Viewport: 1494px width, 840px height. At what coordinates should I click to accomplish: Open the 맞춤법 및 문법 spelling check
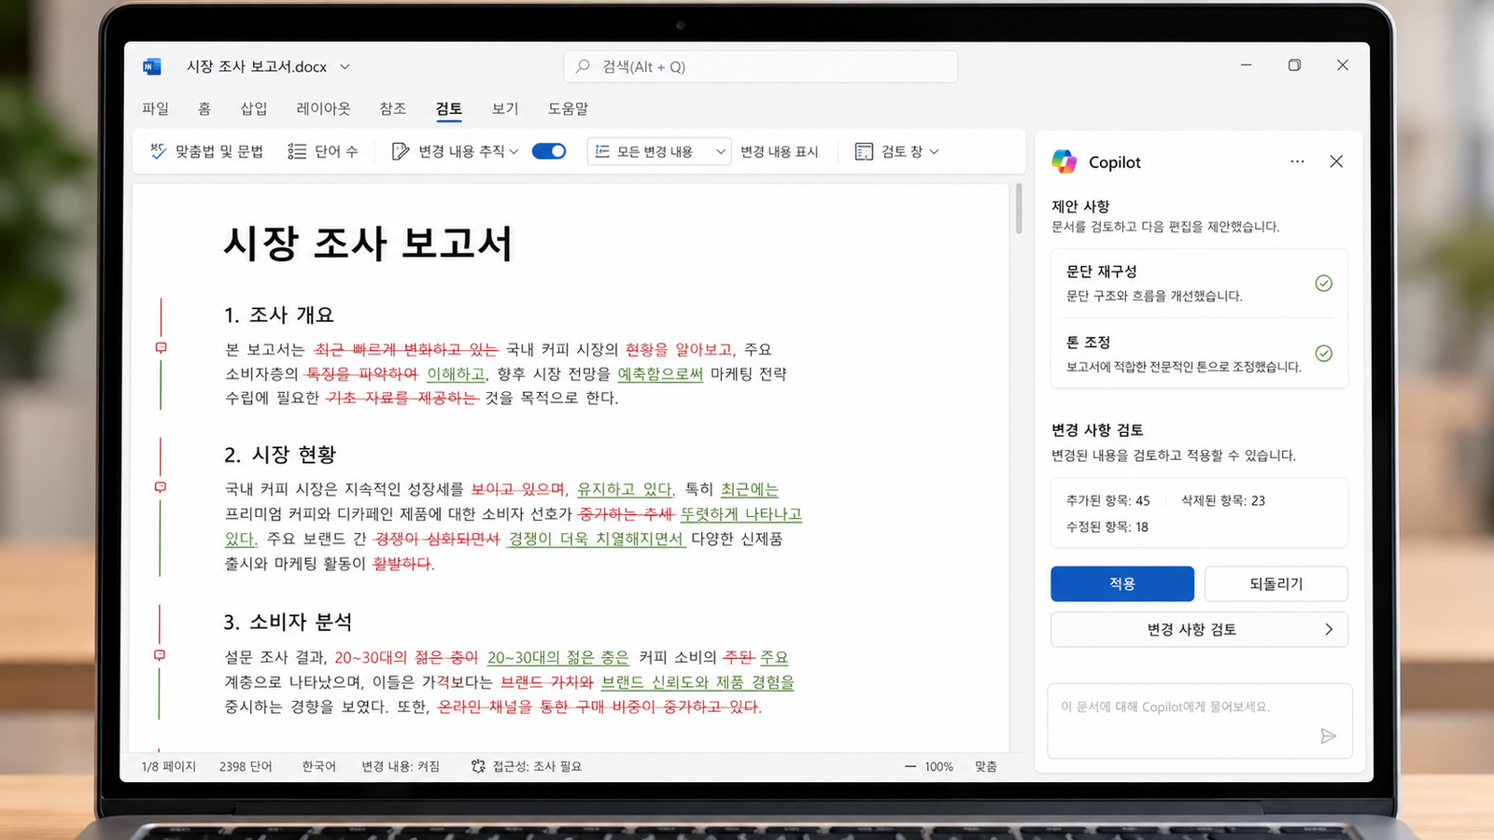click(207, 151)
